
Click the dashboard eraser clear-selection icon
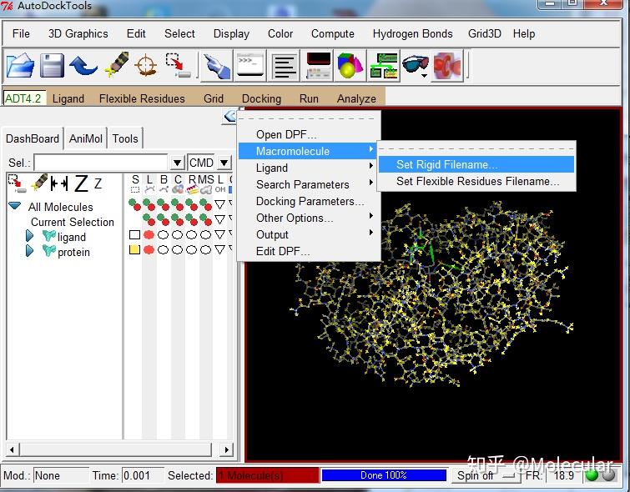coord(39,183)
